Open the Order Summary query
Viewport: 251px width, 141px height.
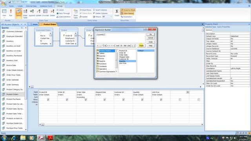(x=13, y=85)
